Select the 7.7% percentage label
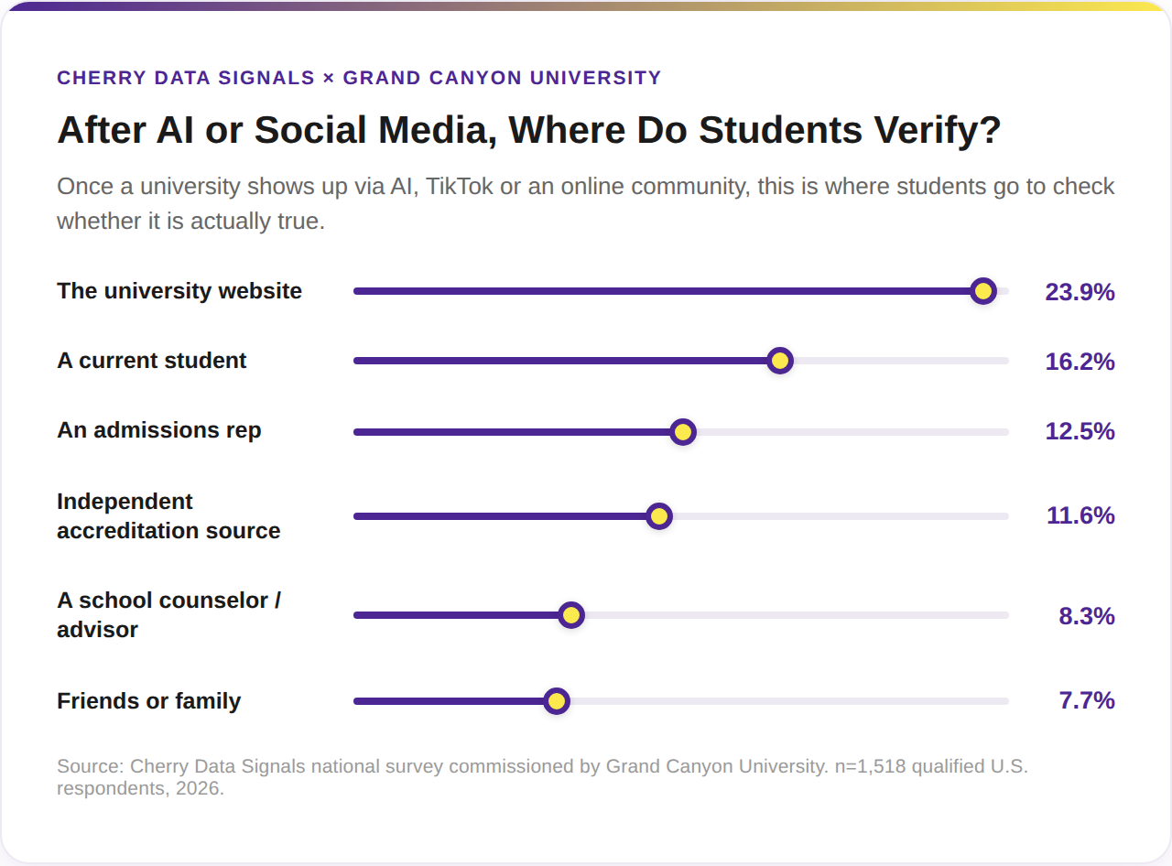 tap(1087, 700)
